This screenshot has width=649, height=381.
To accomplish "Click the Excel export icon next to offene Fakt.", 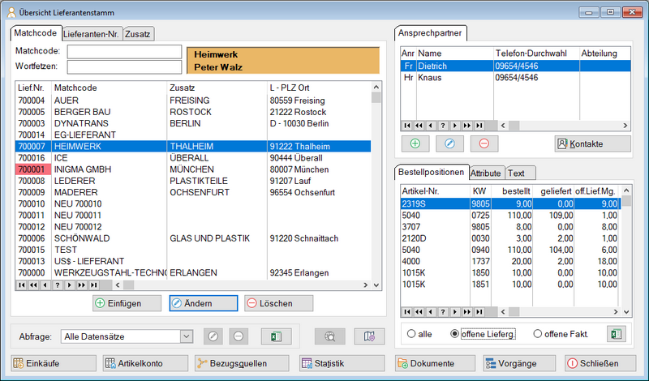I will pos(617,333).
